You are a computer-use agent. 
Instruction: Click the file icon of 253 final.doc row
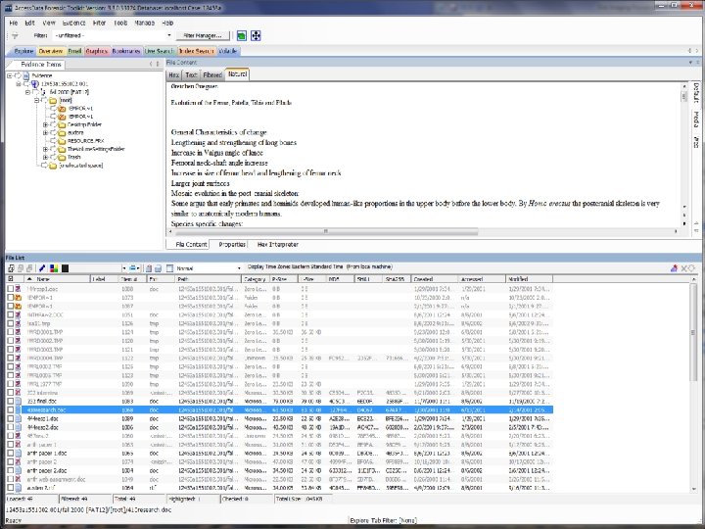19,402
